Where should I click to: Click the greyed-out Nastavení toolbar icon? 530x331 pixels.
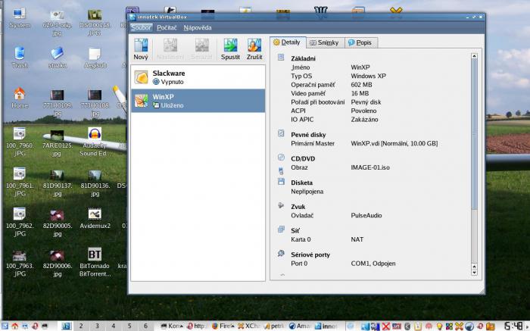170,49
